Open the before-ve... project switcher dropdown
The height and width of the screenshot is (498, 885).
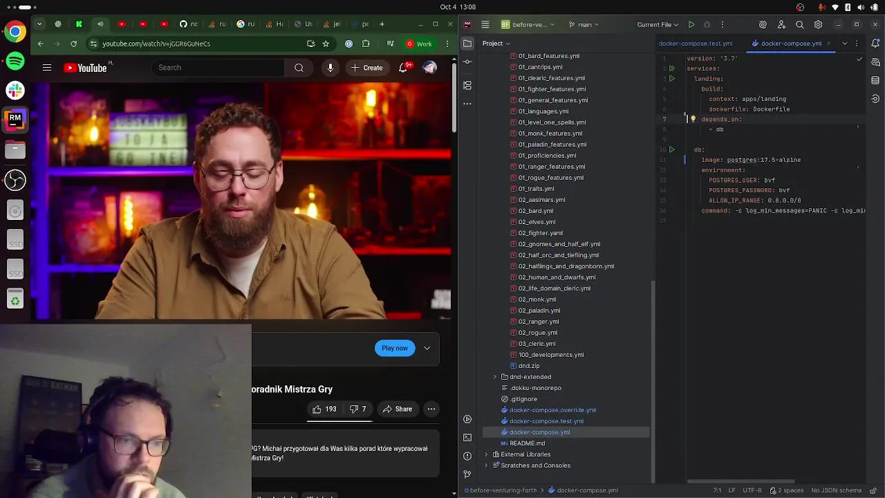click(528, 24)
